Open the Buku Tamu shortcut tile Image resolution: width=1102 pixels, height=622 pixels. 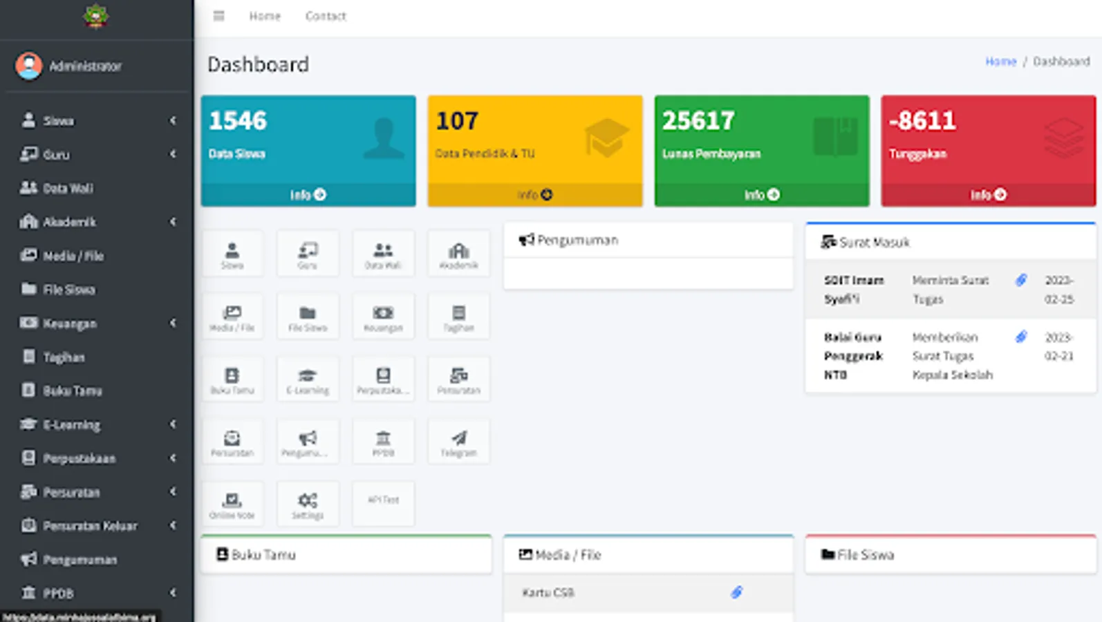tap(232, 379)
